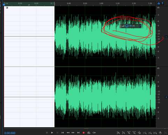Click the Rewind button
Screen dimensions: 168x135
[68, 133]
